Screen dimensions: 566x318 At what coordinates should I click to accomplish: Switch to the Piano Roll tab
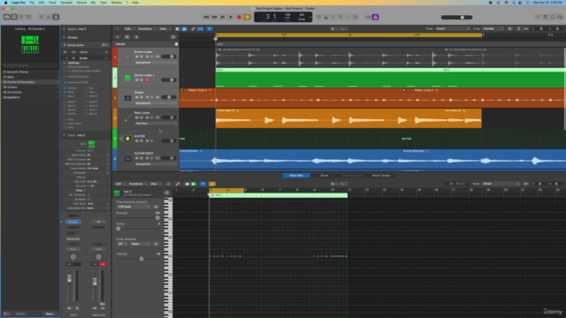(296, 176)
